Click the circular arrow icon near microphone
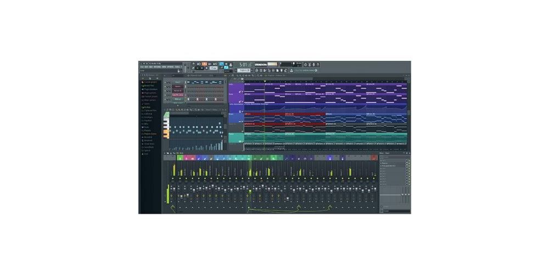This screenshot has width=549, height=274. tap(305, 65)
